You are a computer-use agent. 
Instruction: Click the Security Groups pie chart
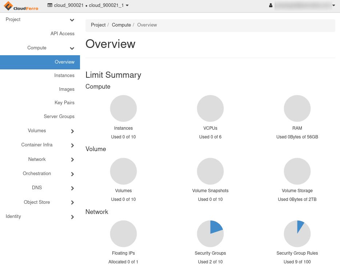[x=210, y=234]
